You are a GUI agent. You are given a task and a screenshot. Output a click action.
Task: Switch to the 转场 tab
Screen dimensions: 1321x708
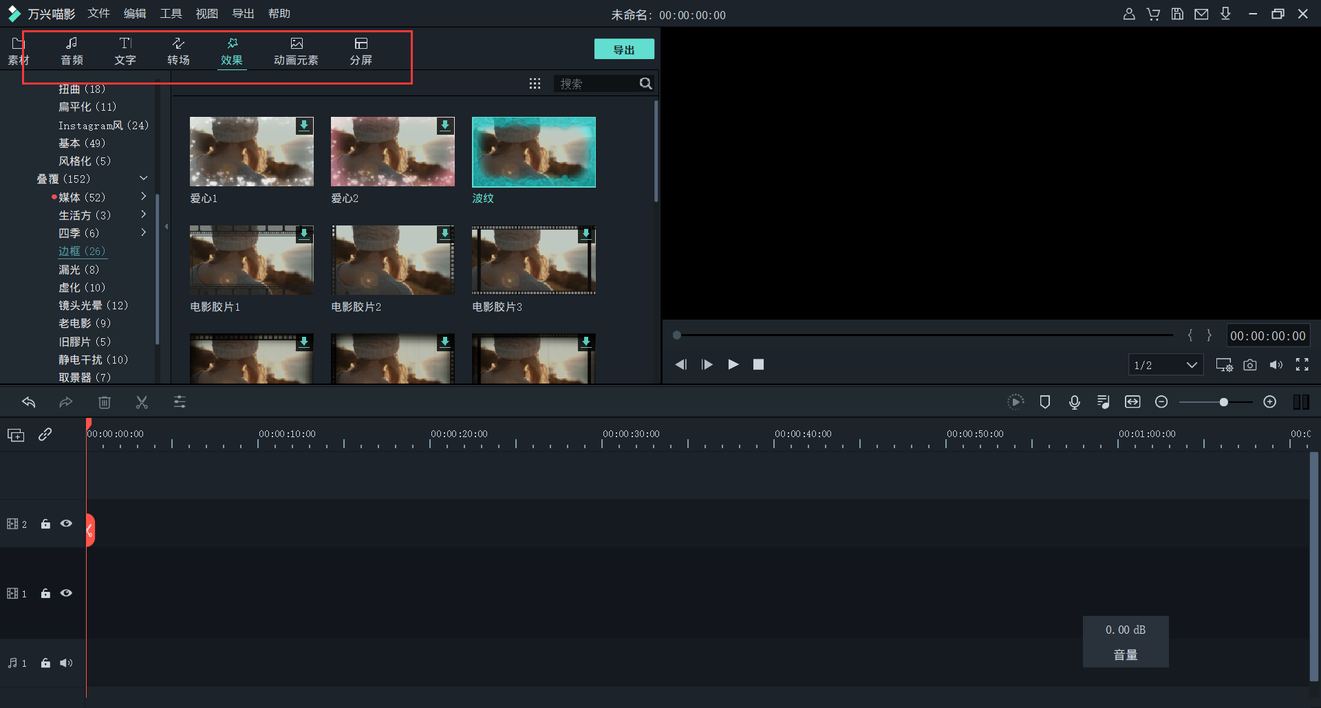click(178, 52)
